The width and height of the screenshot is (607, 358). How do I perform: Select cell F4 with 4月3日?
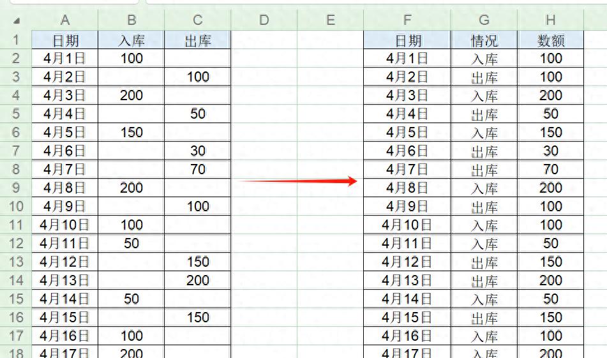click(407, 95)
